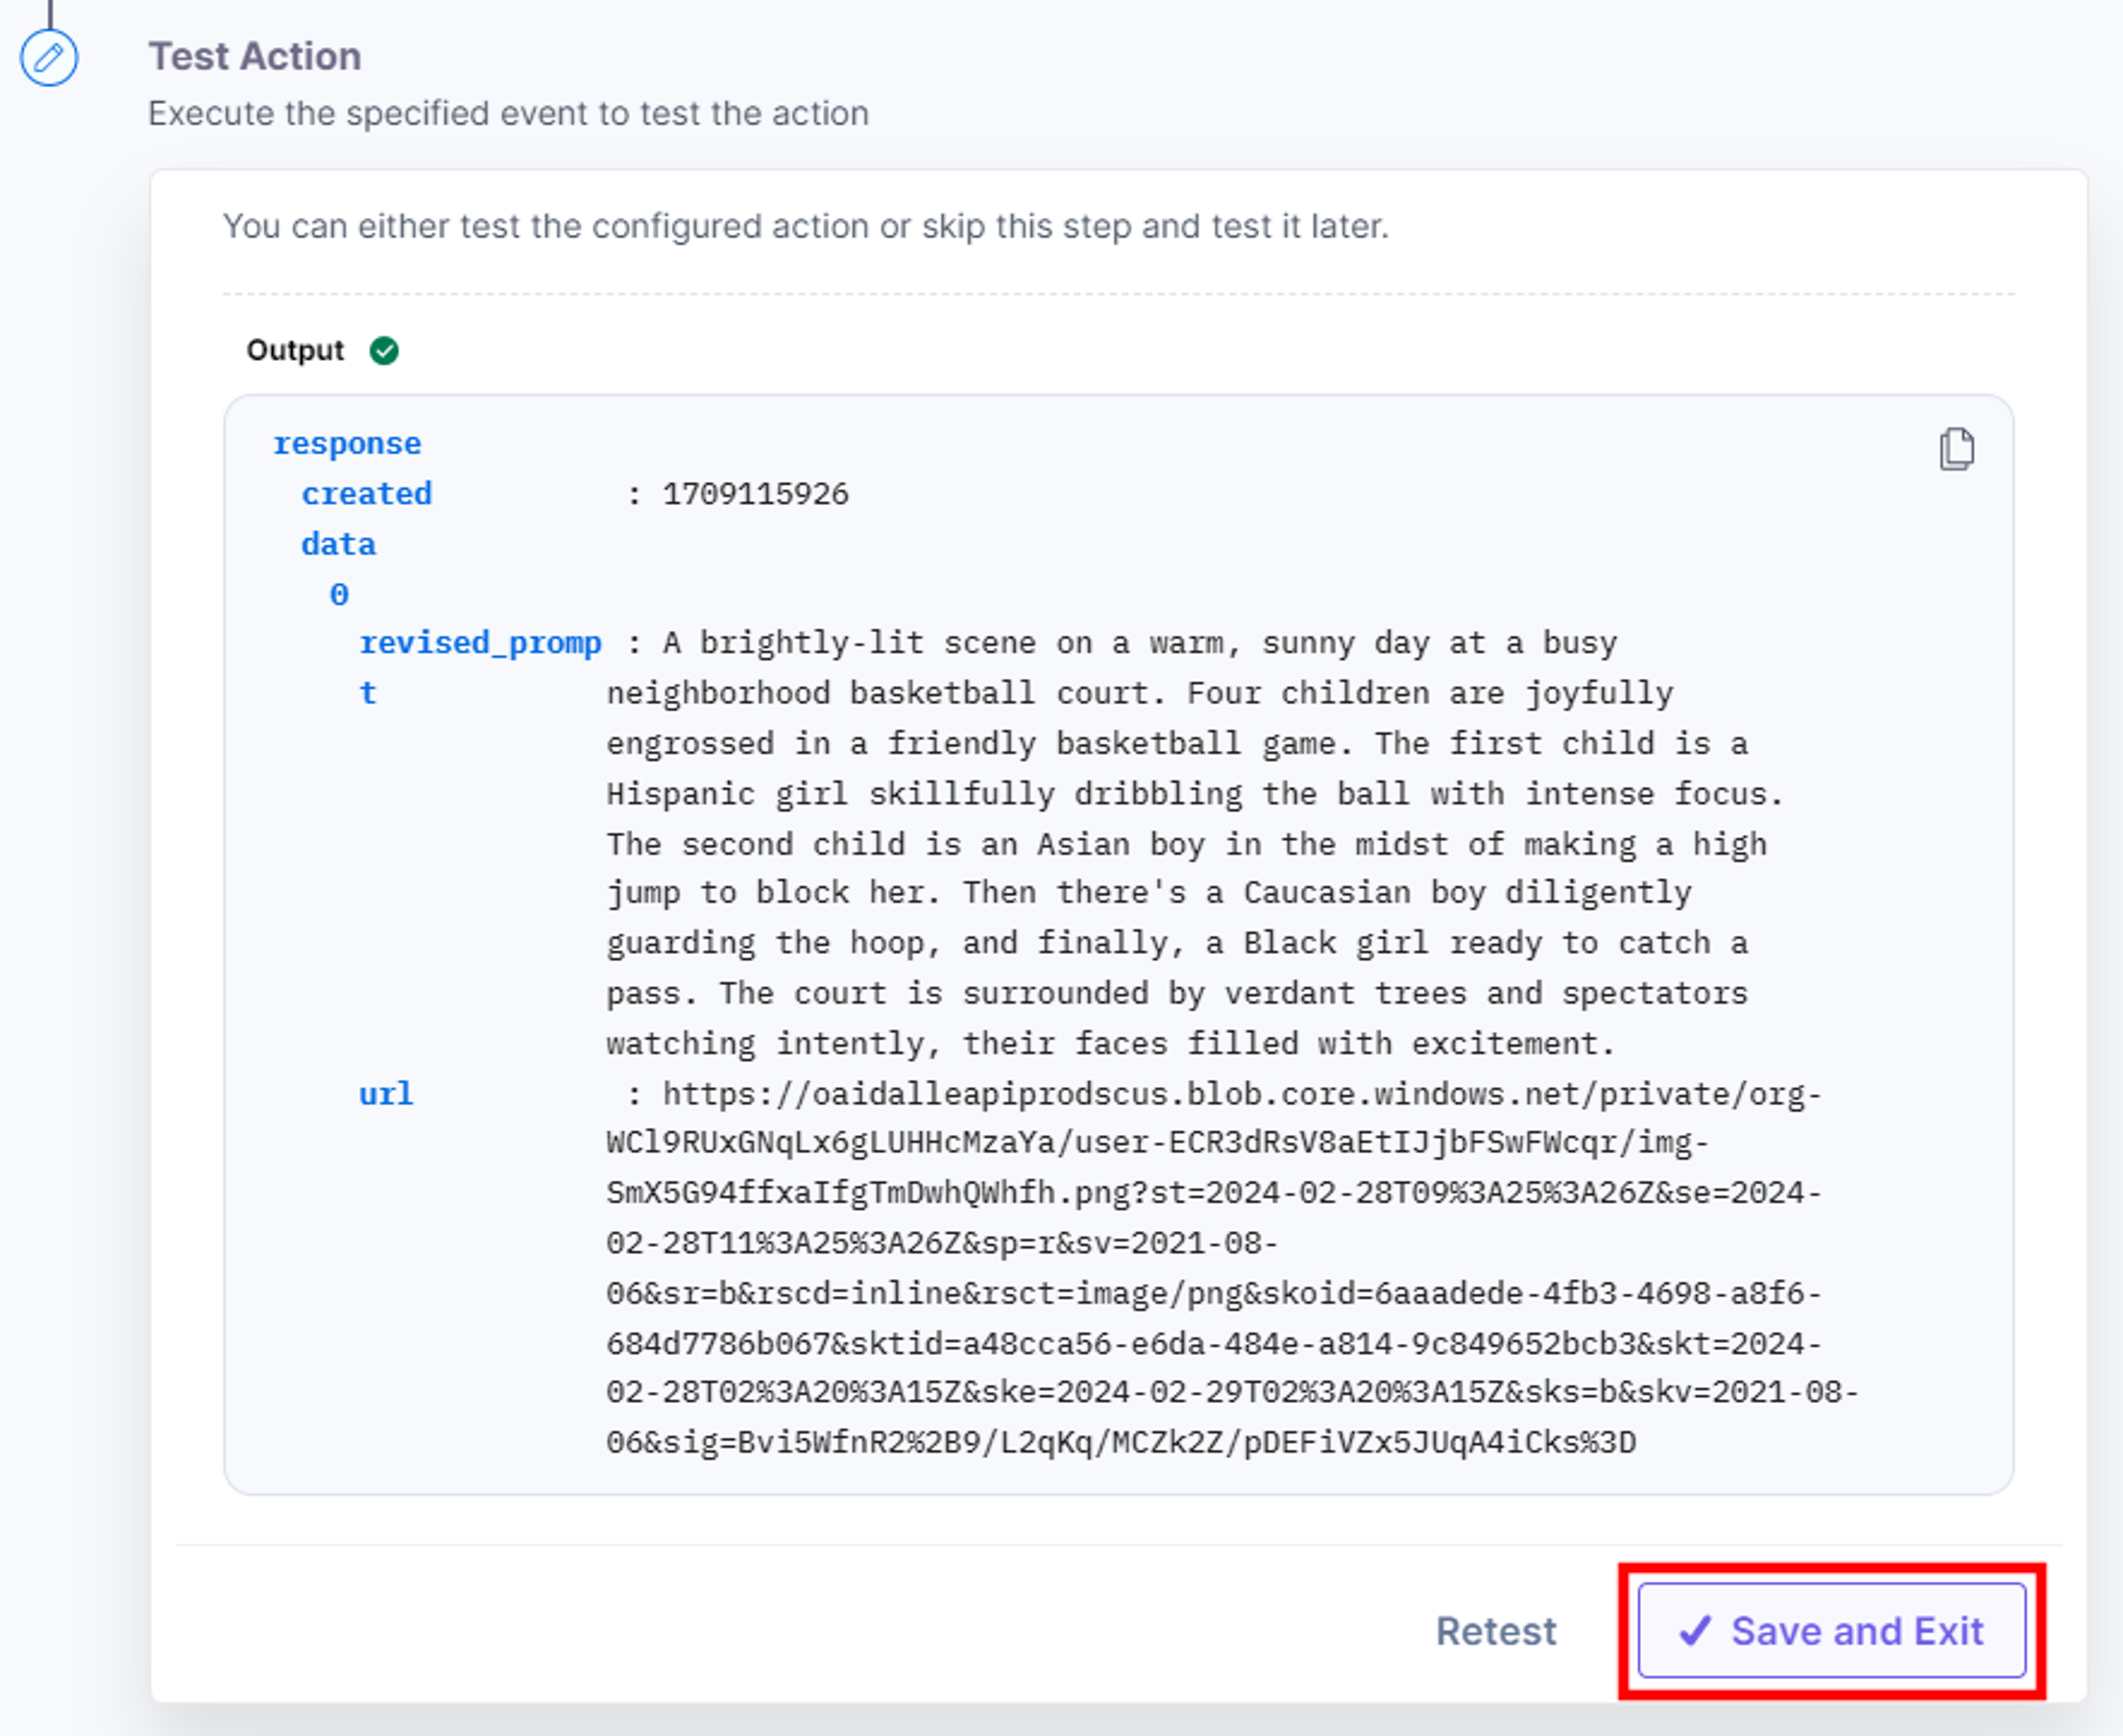Click the response key in output
Image resolution: width=2123 pixels, height=1736 pixels.
click(347, 443)
